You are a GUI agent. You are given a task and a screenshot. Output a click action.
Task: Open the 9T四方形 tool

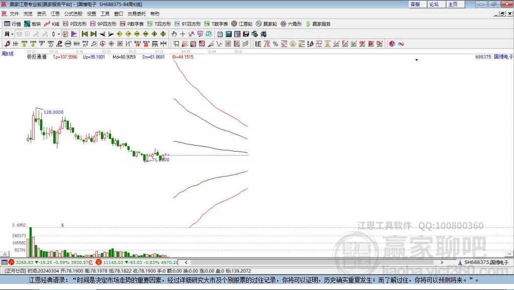[188, 24]
